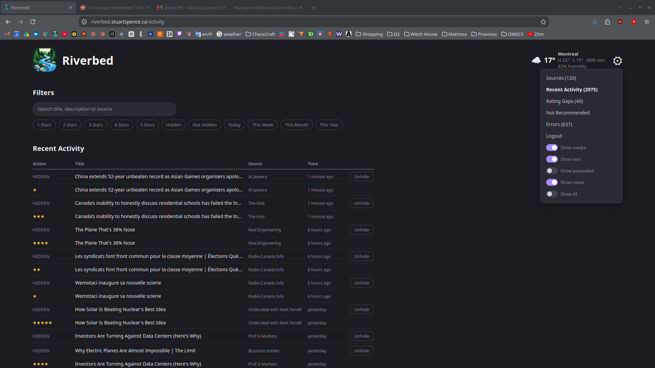Bookmark this page with the star icon
The width and height of the screenshot is (655, 368).
[543, 22]
